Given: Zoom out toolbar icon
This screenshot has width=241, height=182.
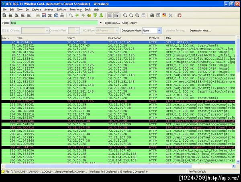Looking at the screenshot, I should click(131, 15).
